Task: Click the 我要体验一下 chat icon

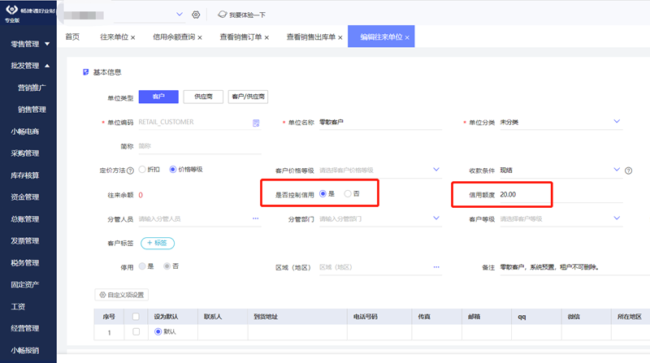Action: point(223,15)
